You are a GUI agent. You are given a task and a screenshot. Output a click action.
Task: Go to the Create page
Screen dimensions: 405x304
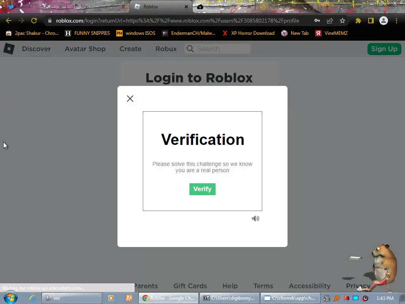click(131, 49)
